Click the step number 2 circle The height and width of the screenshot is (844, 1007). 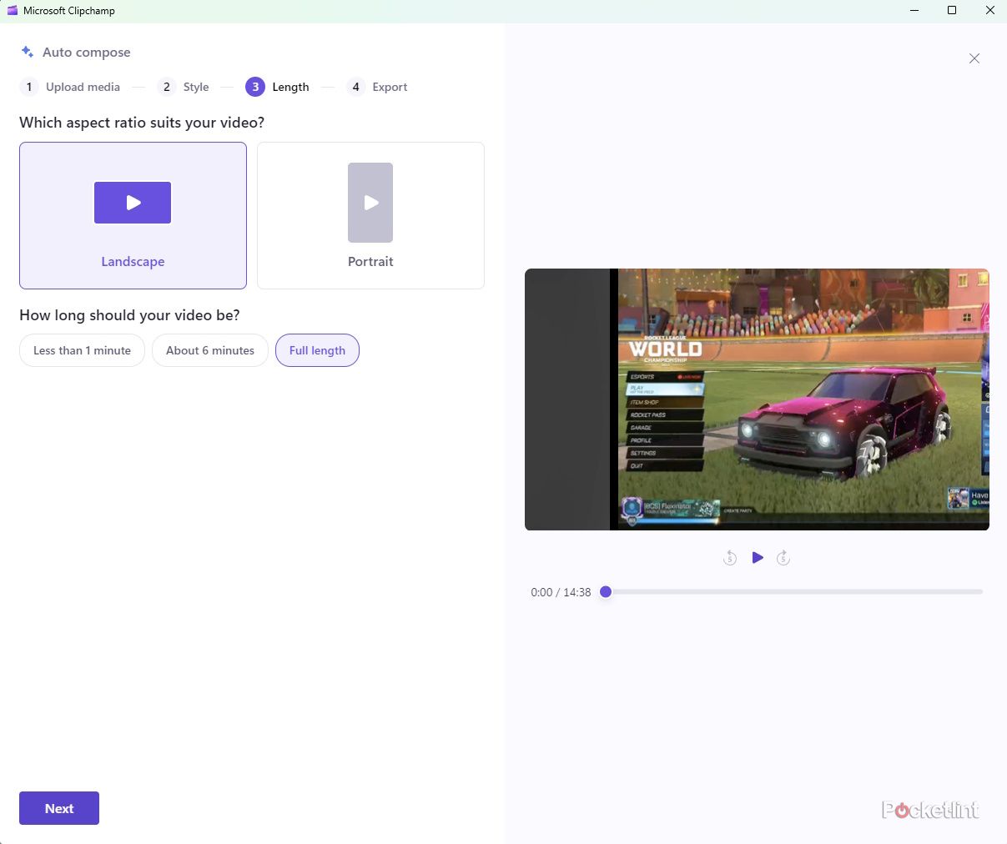[x=167, y=87]
